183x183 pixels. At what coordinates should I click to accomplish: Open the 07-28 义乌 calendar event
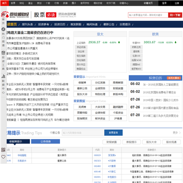pyautogui.click(x=161, y=116)
